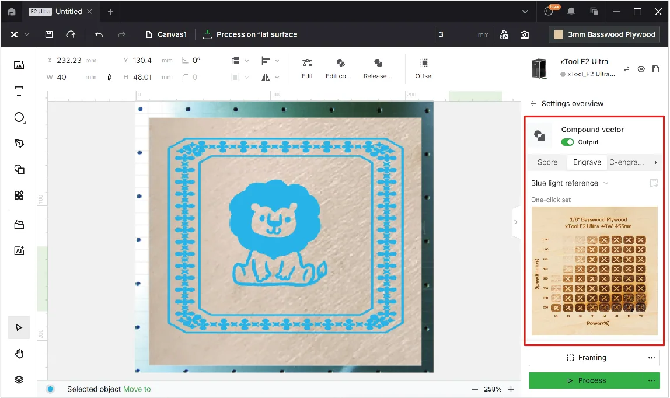The width and height of the screenshot is (670, 398).
Task: Toggle the Output switch off
Action: point(567,142)
